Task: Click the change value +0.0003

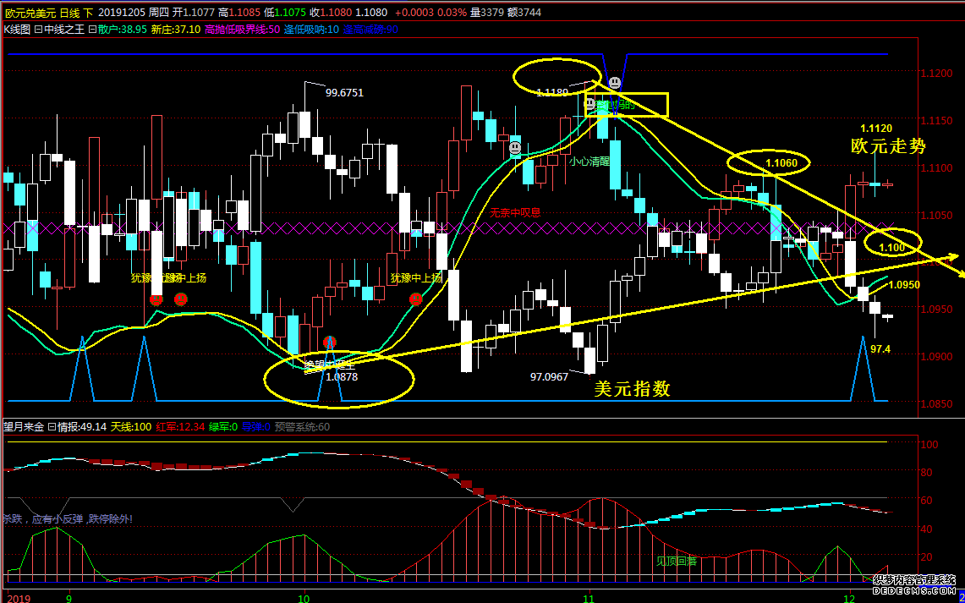Action: [413, 12]
